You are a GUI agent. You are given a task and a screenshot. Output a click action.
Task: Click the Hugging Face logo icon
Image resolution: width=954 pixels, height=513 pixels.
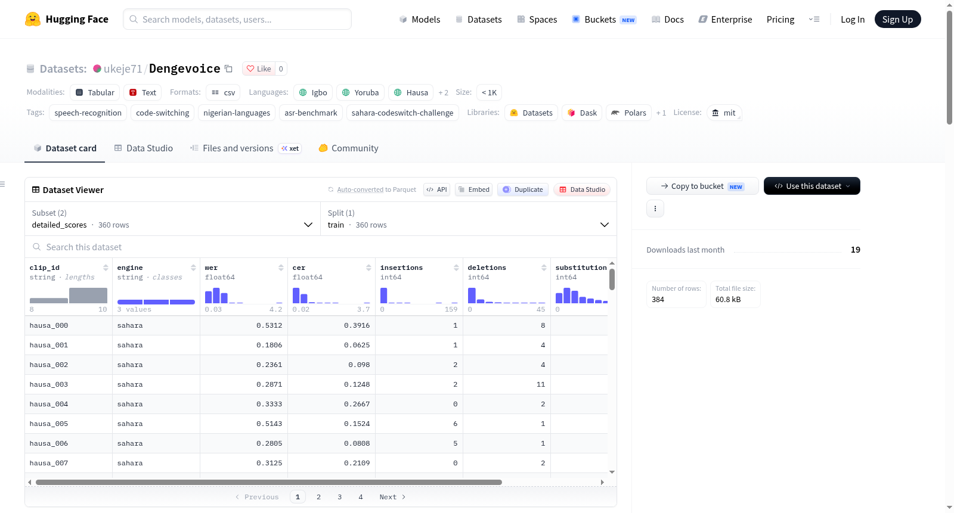coord(33,19)
